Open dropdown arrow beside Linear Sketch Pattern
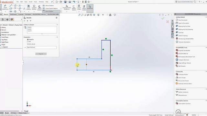Viewport: 207px width, 116px height. point(61,8)
